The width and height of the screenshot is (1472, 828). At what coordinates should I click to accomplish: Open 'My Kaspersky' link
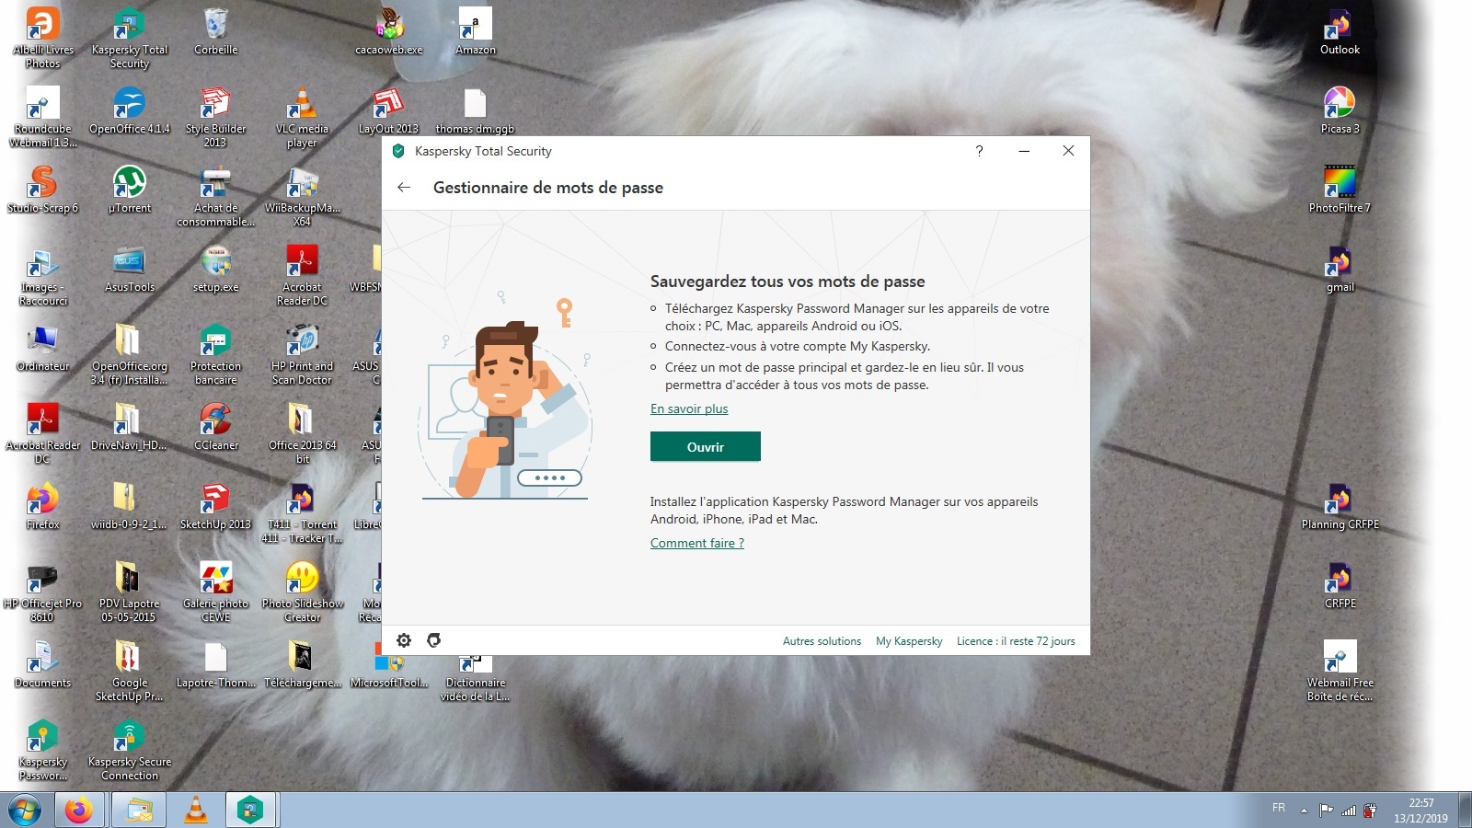[x=909, y=641]
